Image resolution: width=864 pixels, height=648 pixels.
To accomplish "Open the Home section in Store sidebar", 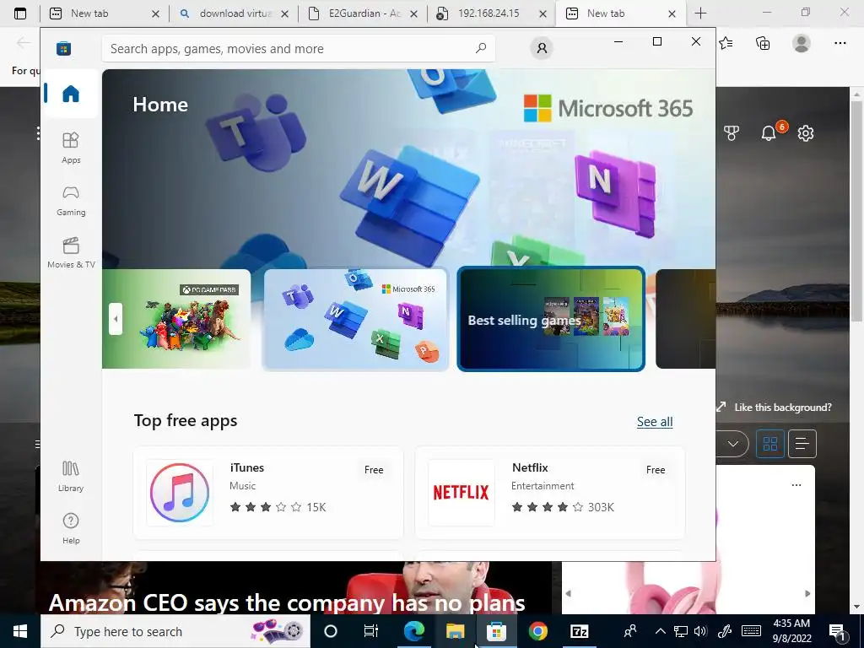I will point(71,94).
